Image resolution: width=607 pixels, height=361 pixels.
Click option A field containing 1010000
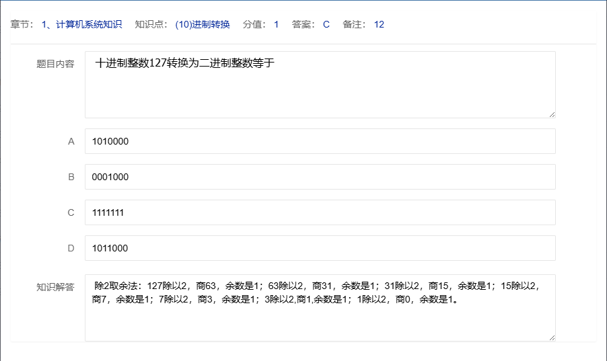[x=320, y=141]
